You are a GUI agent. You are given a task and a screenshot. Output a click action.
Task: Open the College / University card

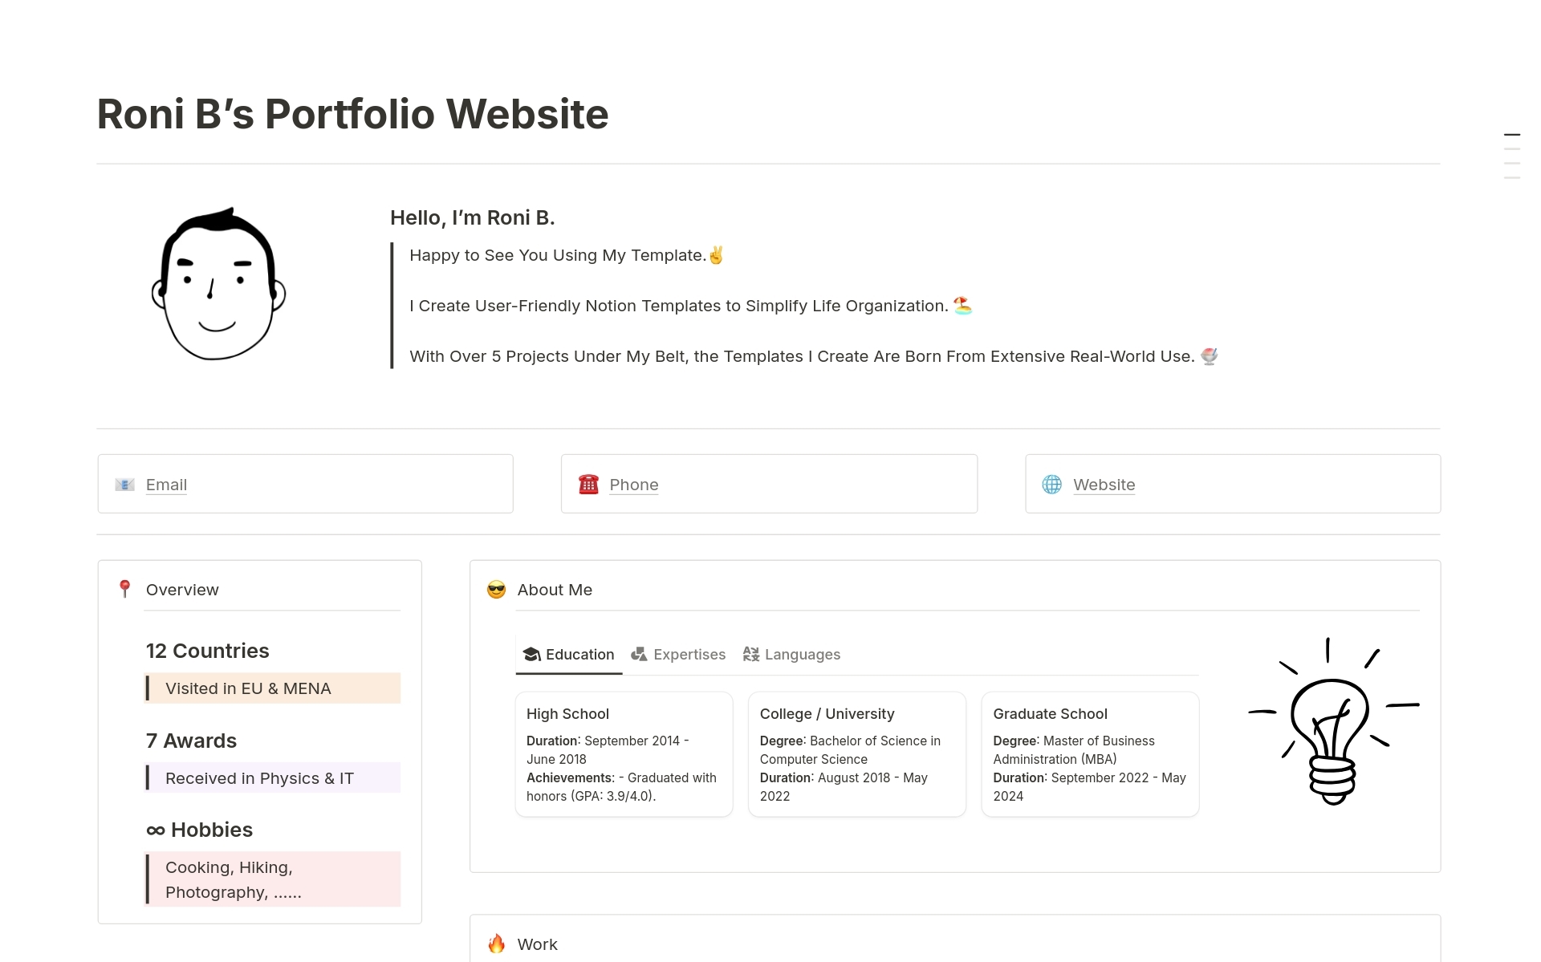(x=857, y=754)
